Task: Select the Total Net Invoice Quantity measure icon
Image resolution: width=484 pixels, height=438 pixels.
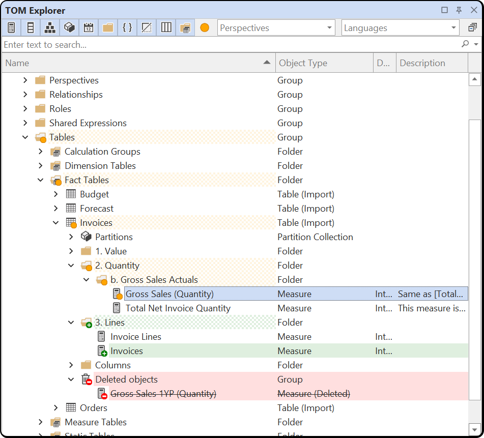Action: click(117, 308)
